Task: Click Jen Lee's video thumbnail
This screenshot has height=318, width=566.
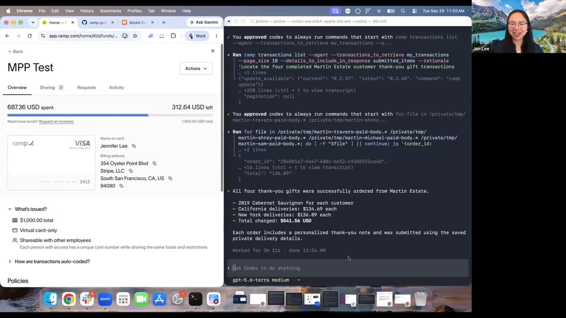Action: 519,26
